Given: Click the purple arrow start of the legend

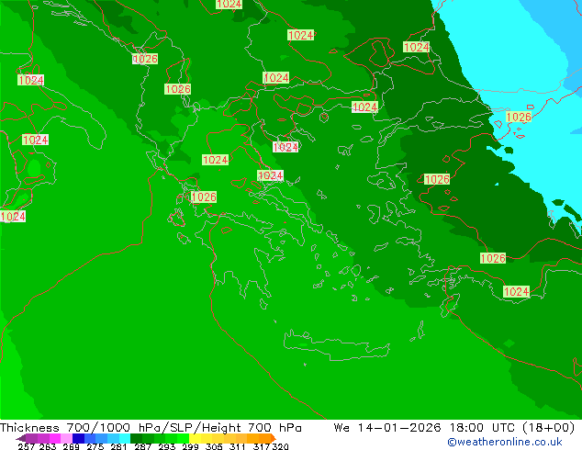Looking at the screenshot, I should pyautogui.click(x=21, y=439).
